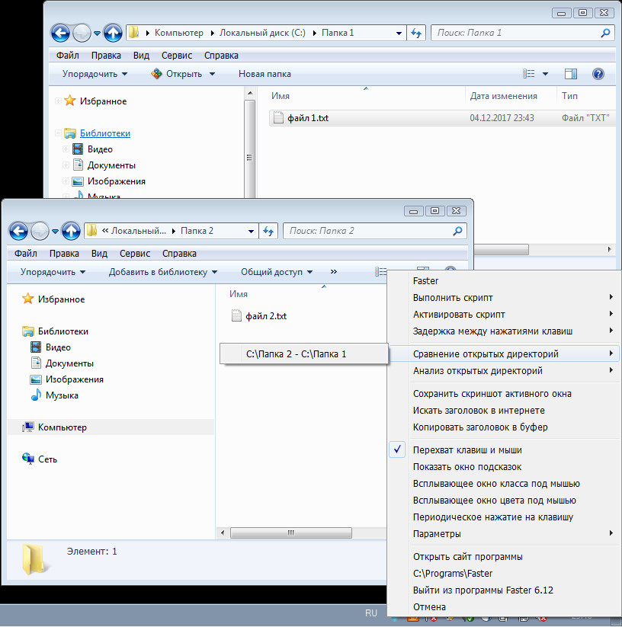Click Forward arrow in Папка 2 window
This screenshot has width=622, height=627.
pos(40,231)
